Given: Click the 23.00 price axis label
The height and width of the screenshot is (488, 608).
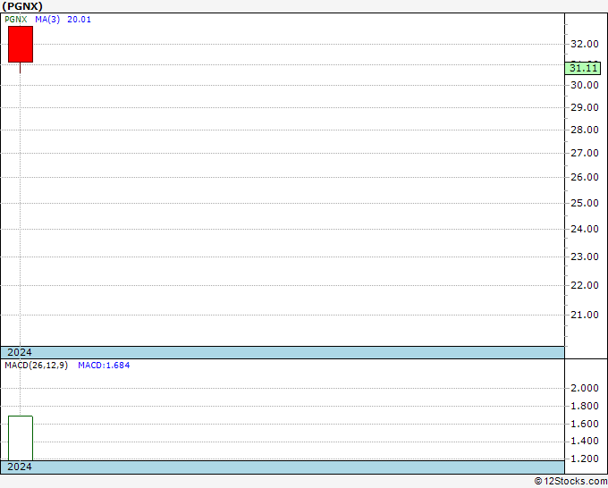Looking at the screenshot, I should click(x=585, y=257).
